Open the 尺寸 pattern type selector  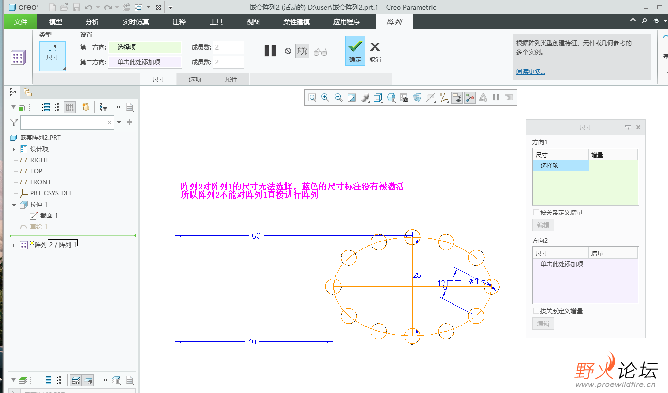53,56
